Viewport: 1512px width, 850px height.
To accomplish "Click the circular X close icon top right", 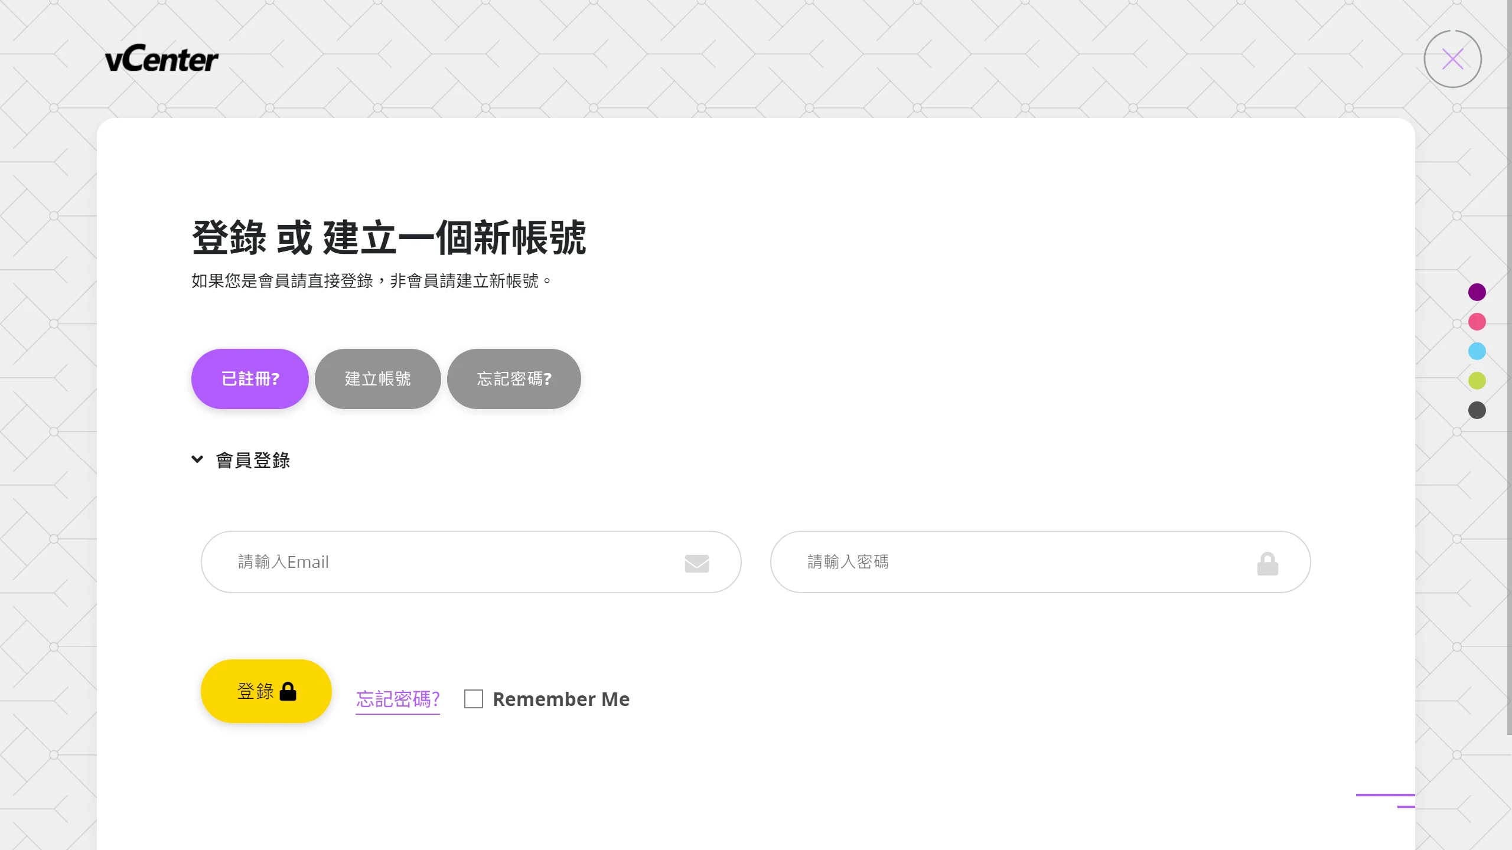I will coord(1453,58).
